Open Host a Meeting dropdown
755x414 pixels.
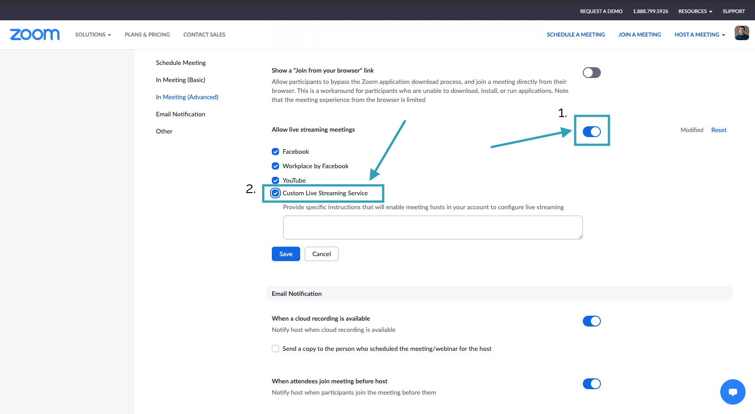pos(700,35)
